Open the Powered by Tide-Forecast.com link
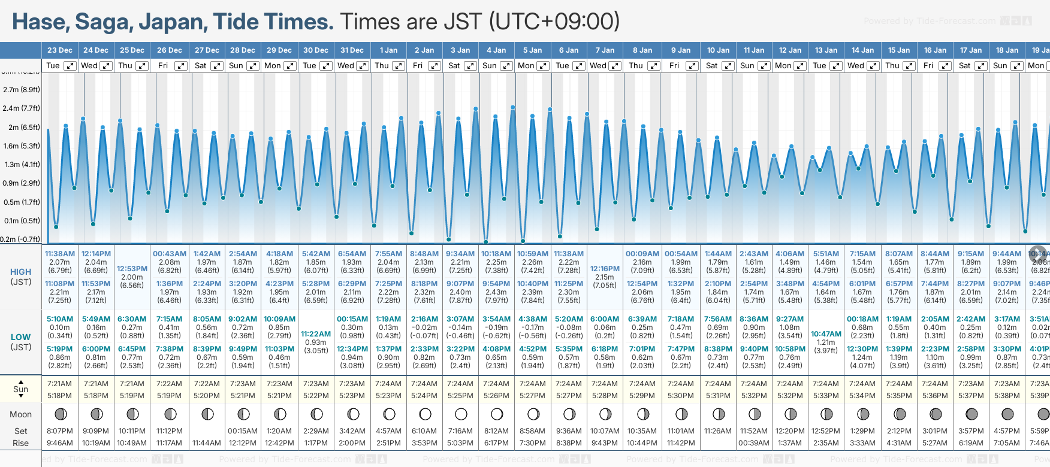Screen dimensions: 1050x467 (x=930, y=21)
